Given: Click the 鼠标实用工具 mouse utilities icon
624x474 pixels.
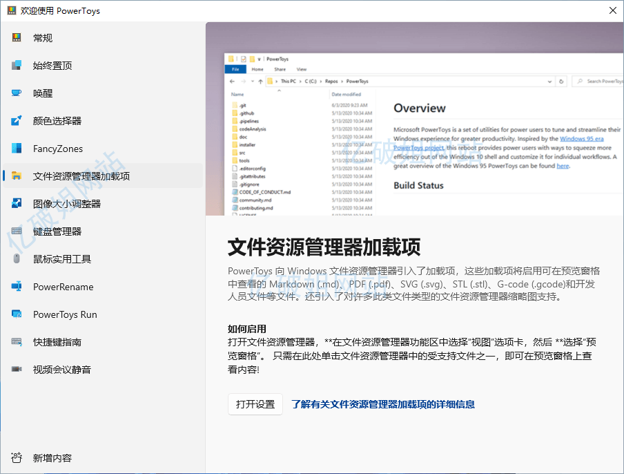Looking at the screenshot, I should tap(17, 259).
